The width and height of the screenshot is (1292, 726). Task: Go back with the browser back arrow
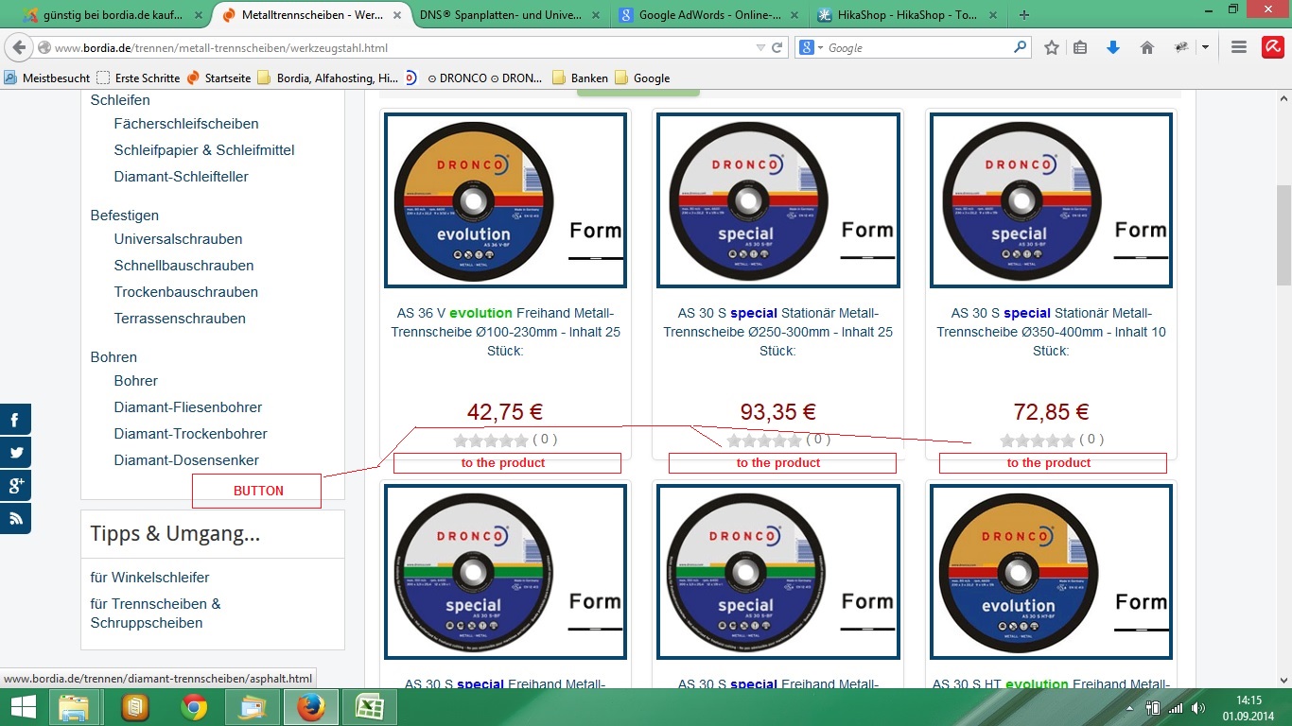point(19,48)
